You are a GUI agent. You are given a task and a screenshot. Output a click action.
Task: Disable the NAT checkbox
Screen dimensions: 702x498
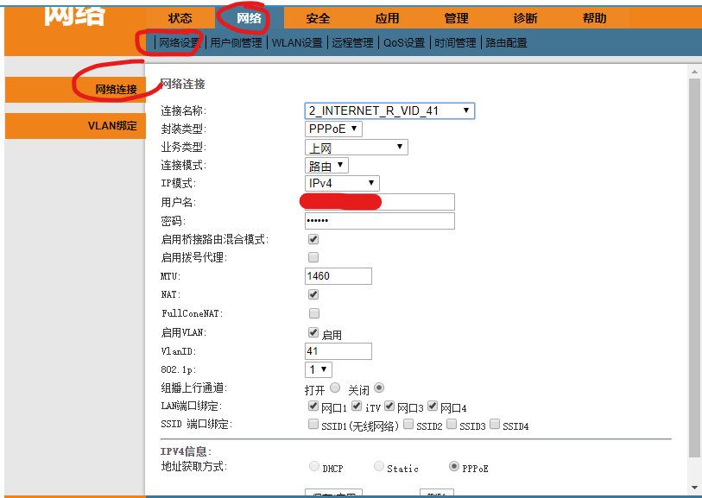click(x=313, y=294)
